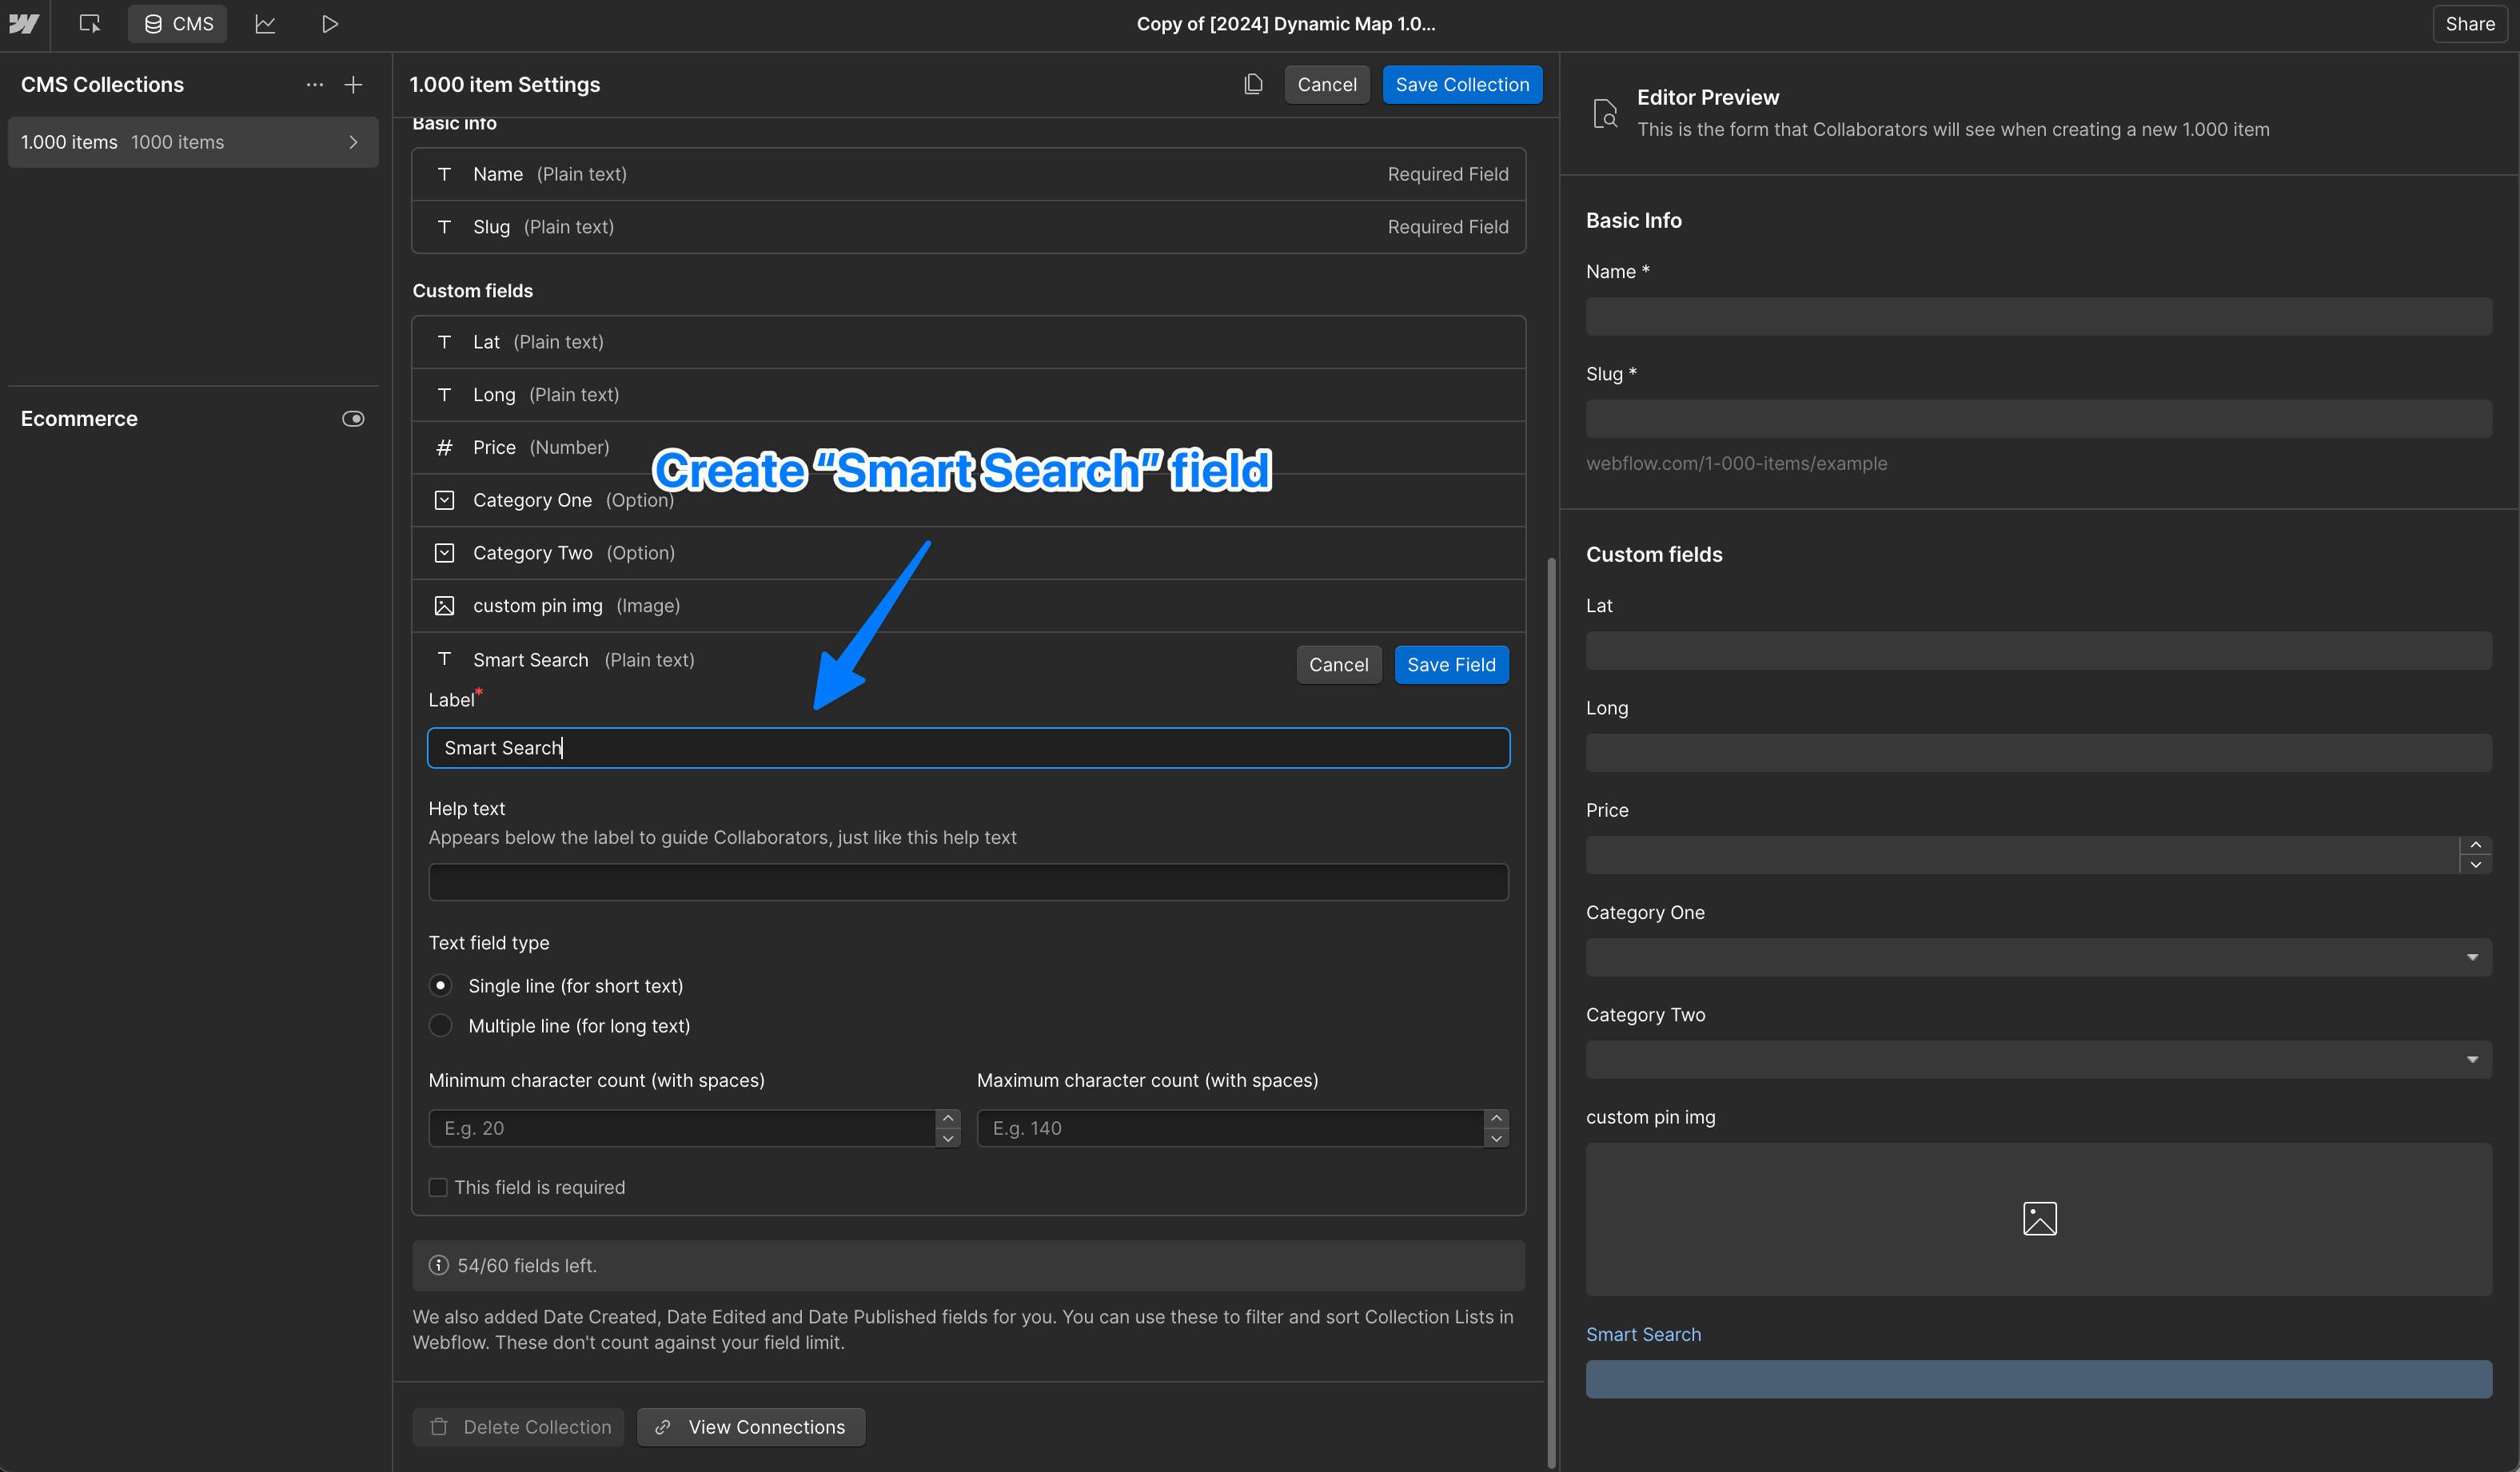The height and width of the screenshot is (1472, 2520).
Task: Open the preview Category Two dropdown
Action: point(2038,1060)
